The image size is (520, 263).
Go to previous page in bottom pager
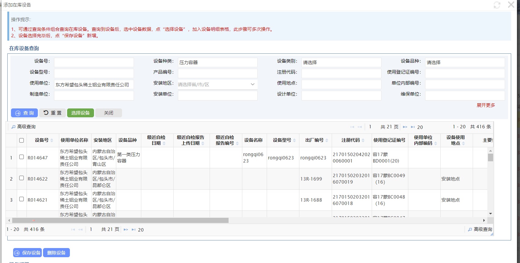80,230
